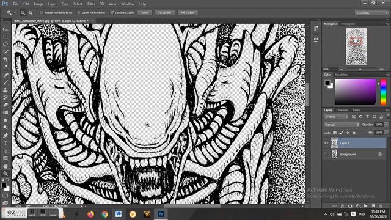Open the Opacity slider dropdown arrow
The height and width of the screenshot is (220, 391).
(387, 125)
